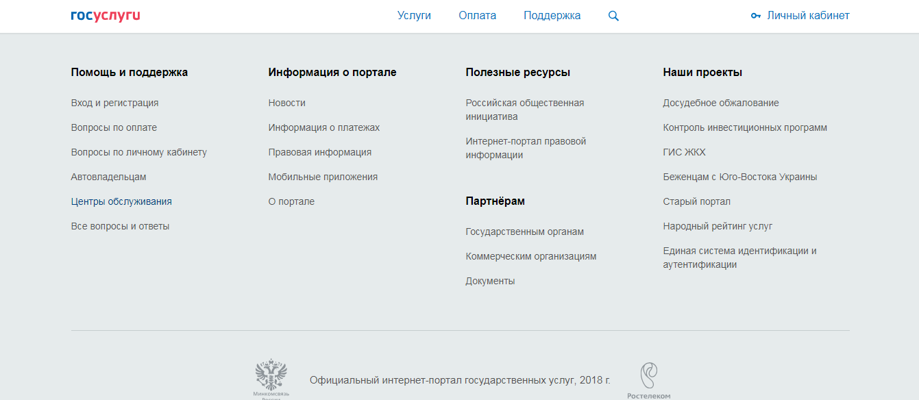This screenshot has width=919, height=400.
Task: Open the search magnifier icon
Action: [613, 16]
